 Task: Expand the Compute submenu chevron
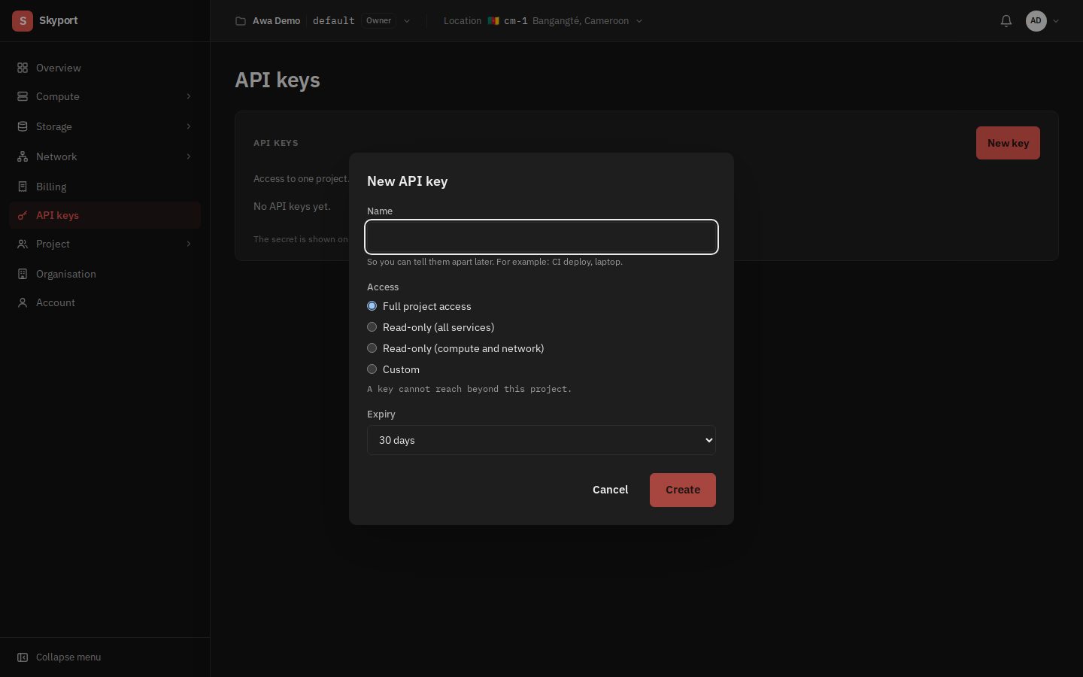[189, 96]
